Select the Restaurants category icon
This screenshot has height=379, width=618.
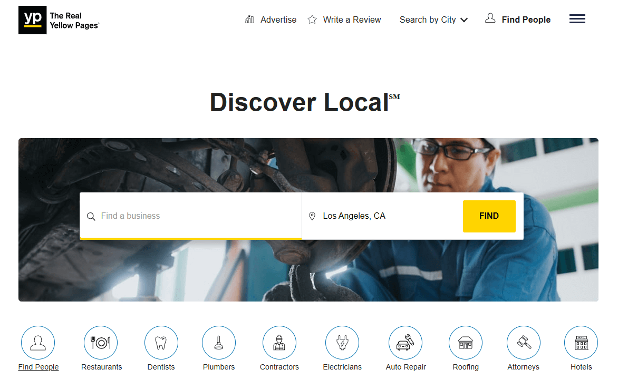tap(101, 342)
